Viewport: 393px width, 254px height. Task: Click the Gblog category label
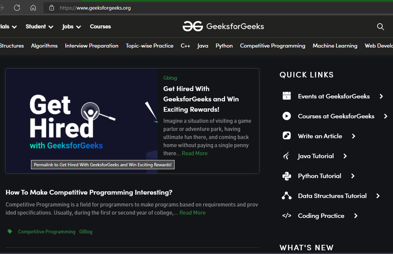[x=170, y=78]
